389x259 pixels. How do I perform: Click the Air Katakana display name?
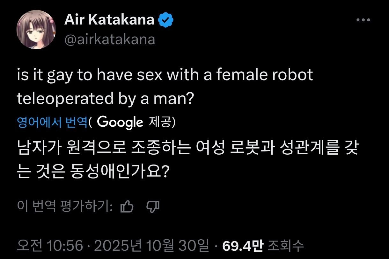click(109, 20)
